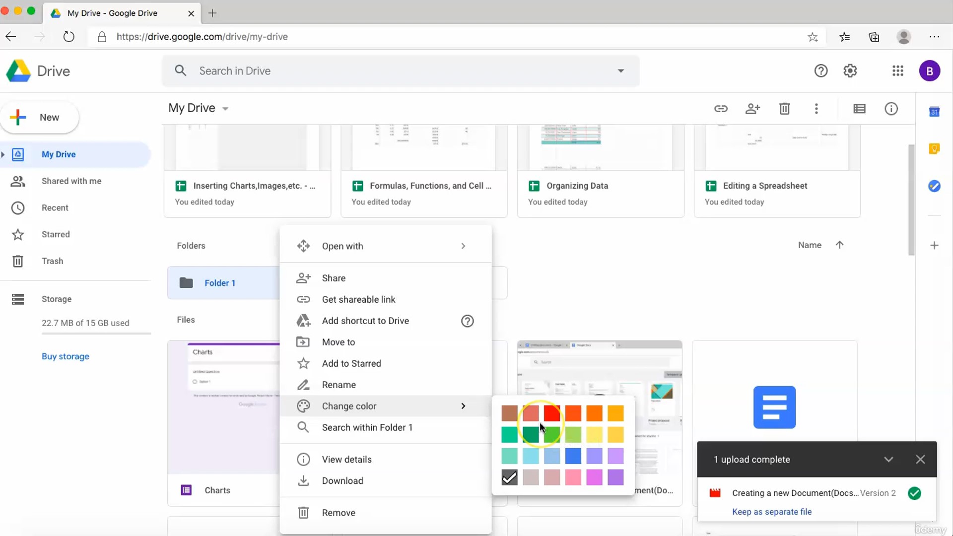Expand the Open with submenu
Image resolution: width=953 pixels, height=536 pixels.
463,246
